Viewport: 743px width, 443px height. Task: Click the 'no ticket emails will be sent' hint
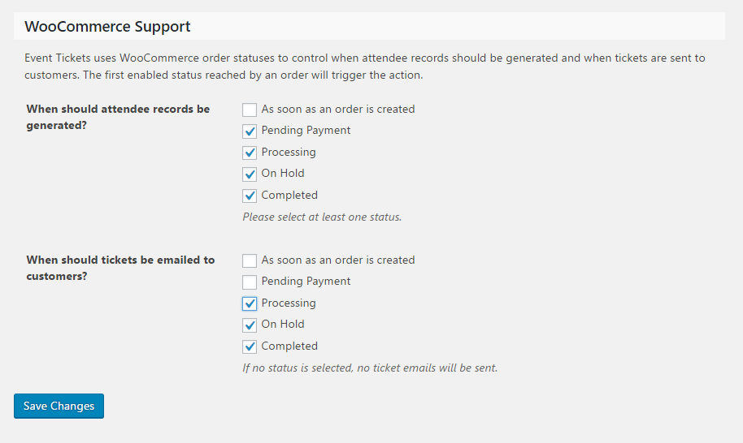click(370, 368)
